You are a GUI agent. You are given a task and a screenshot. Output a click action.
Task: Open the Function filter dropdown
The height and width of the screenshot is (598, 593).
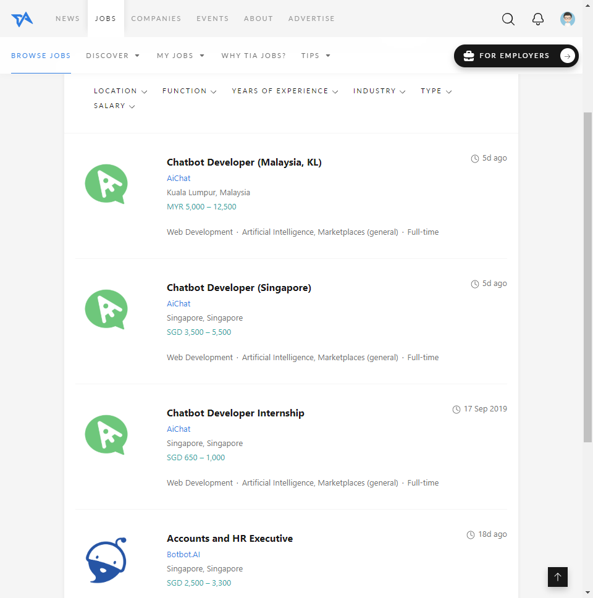[190, 91]
